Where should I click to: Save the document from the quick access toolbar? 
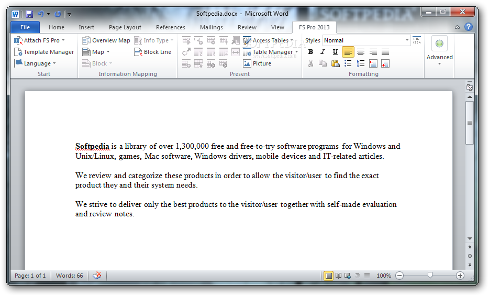29,14
